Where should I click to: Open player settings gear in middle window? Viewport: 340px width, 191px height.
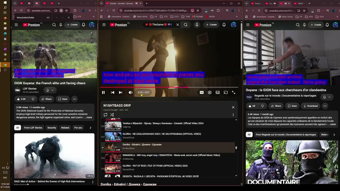(210, 92)
